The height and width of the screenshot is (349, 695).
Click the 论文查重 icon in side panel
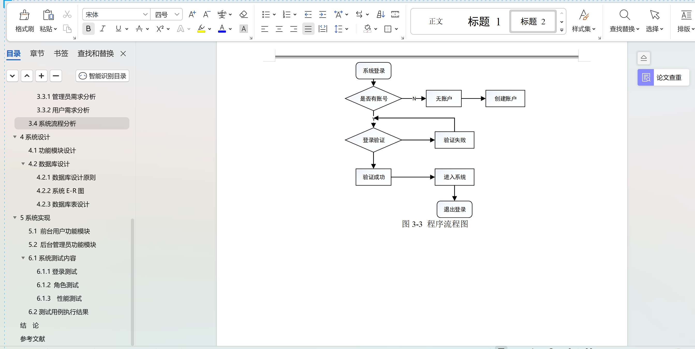point(646,78)
